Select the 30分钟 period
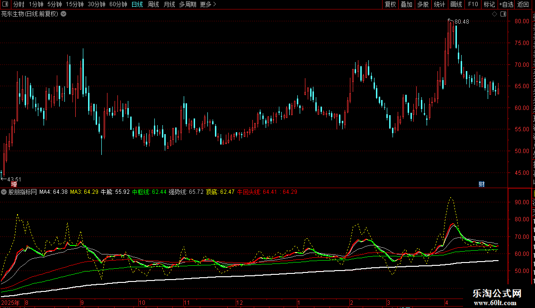The image size is (535, 308). (96, 4)
